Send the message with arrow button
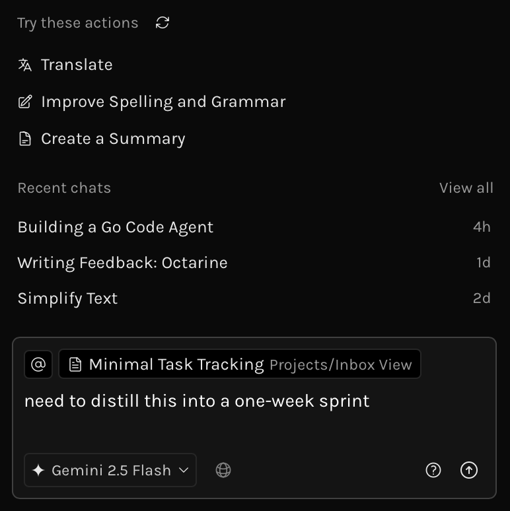Viewport: 510px width, 511px height. 469,470
